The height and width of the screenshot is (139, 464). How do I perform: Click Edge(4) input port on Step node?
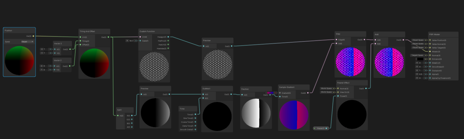click(x=336, y=40)
